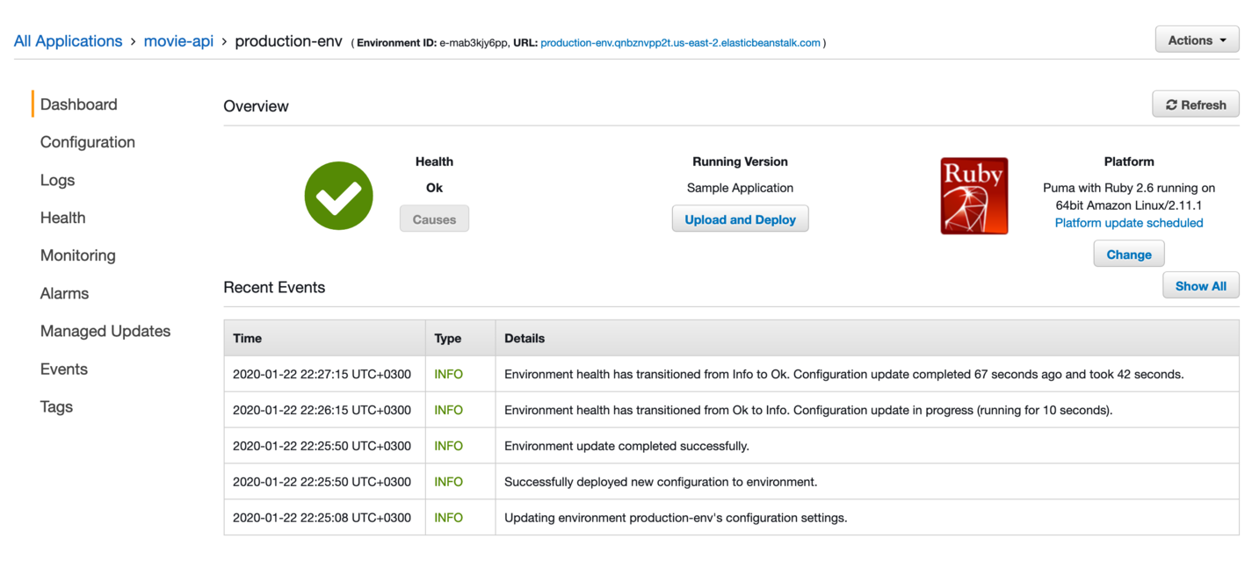Click the Change platform button

pos(1128,255)
